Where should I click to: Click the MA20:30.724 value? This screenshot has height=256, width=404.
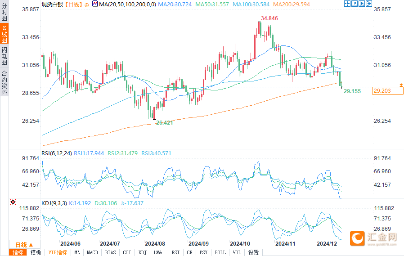175,4
